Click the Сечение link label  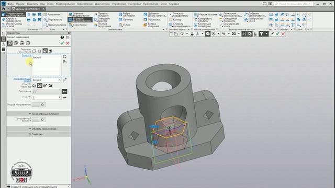[x=27, y=55]
